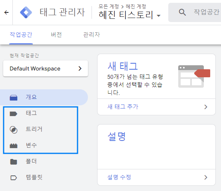Image resolution: width=221 pixels, height=191 pixels.
Task: Expand Default Workspace selector chevron
Action: [x=80, y=68]
